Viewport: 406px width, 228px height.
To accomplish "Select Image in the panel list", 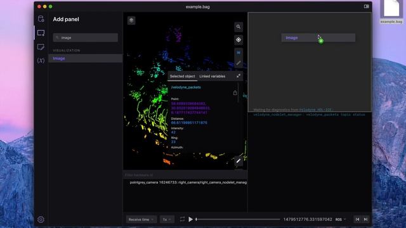I will click(86, 58).
